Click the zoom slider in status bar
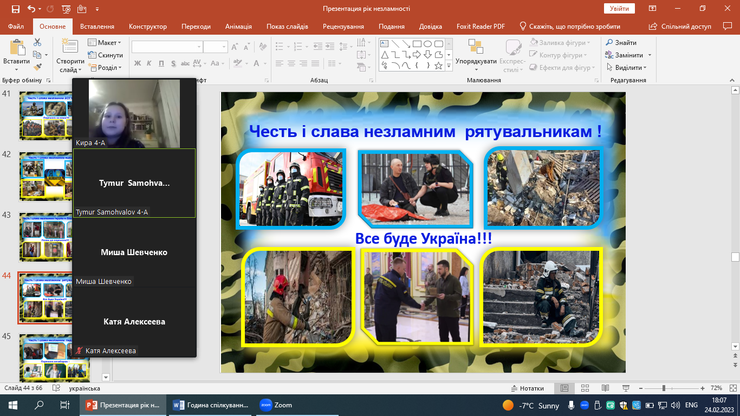 tap(664, 388)
